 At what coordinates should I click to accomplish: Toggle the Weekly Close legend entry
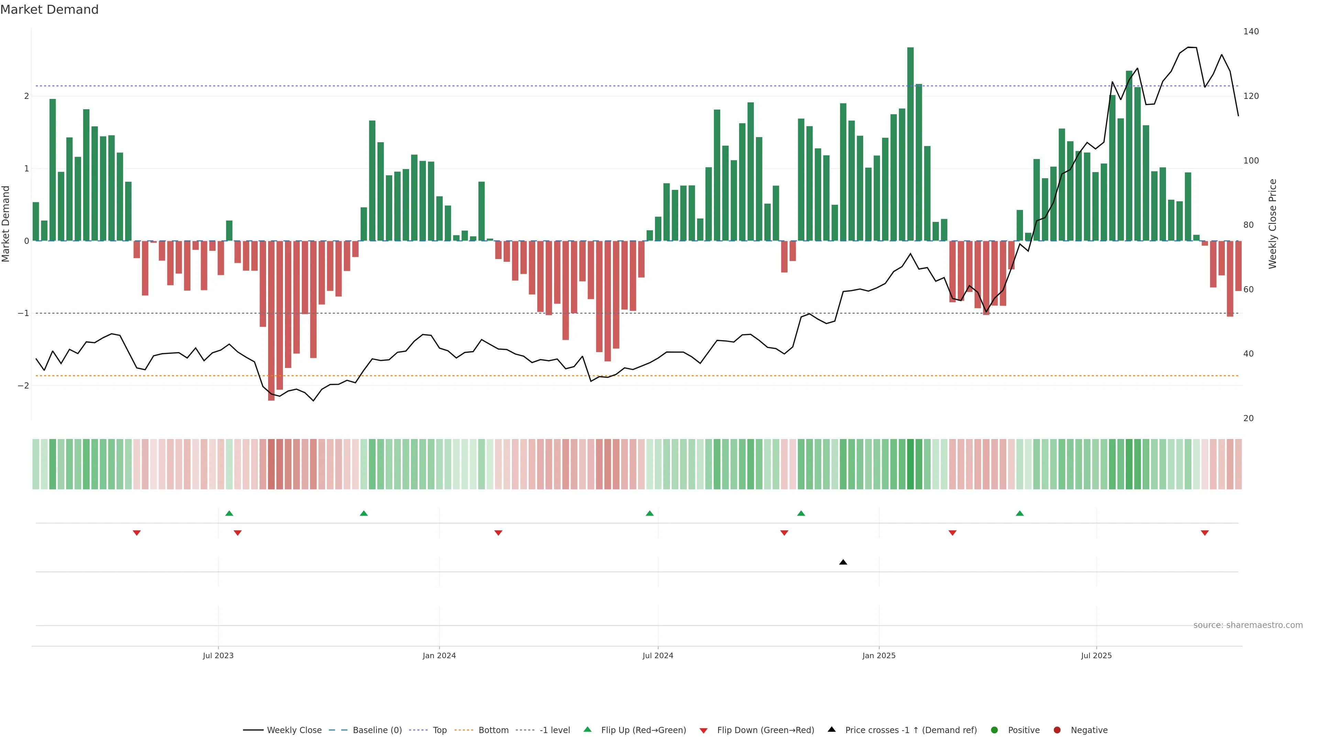[x=294, y=730]
